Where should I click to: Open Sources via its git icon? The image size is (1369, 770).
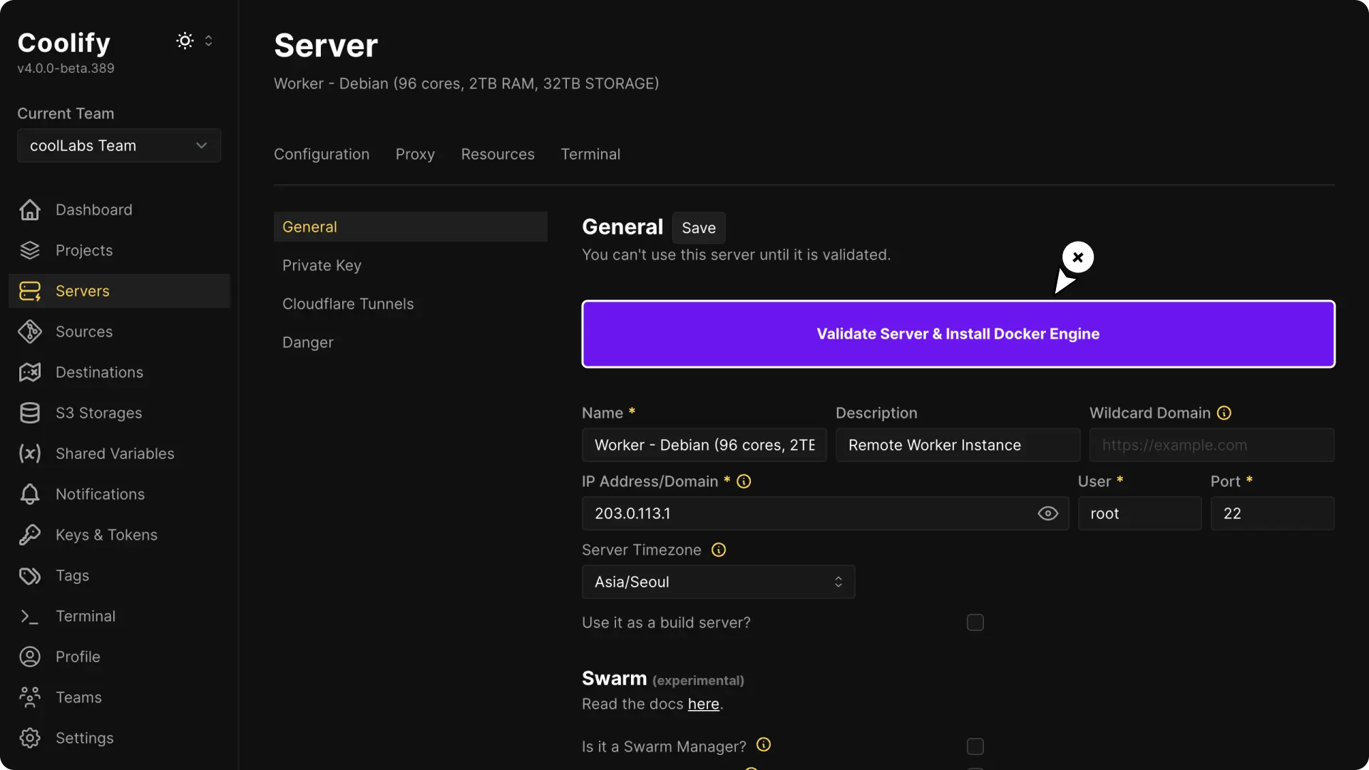coord(30,332)
